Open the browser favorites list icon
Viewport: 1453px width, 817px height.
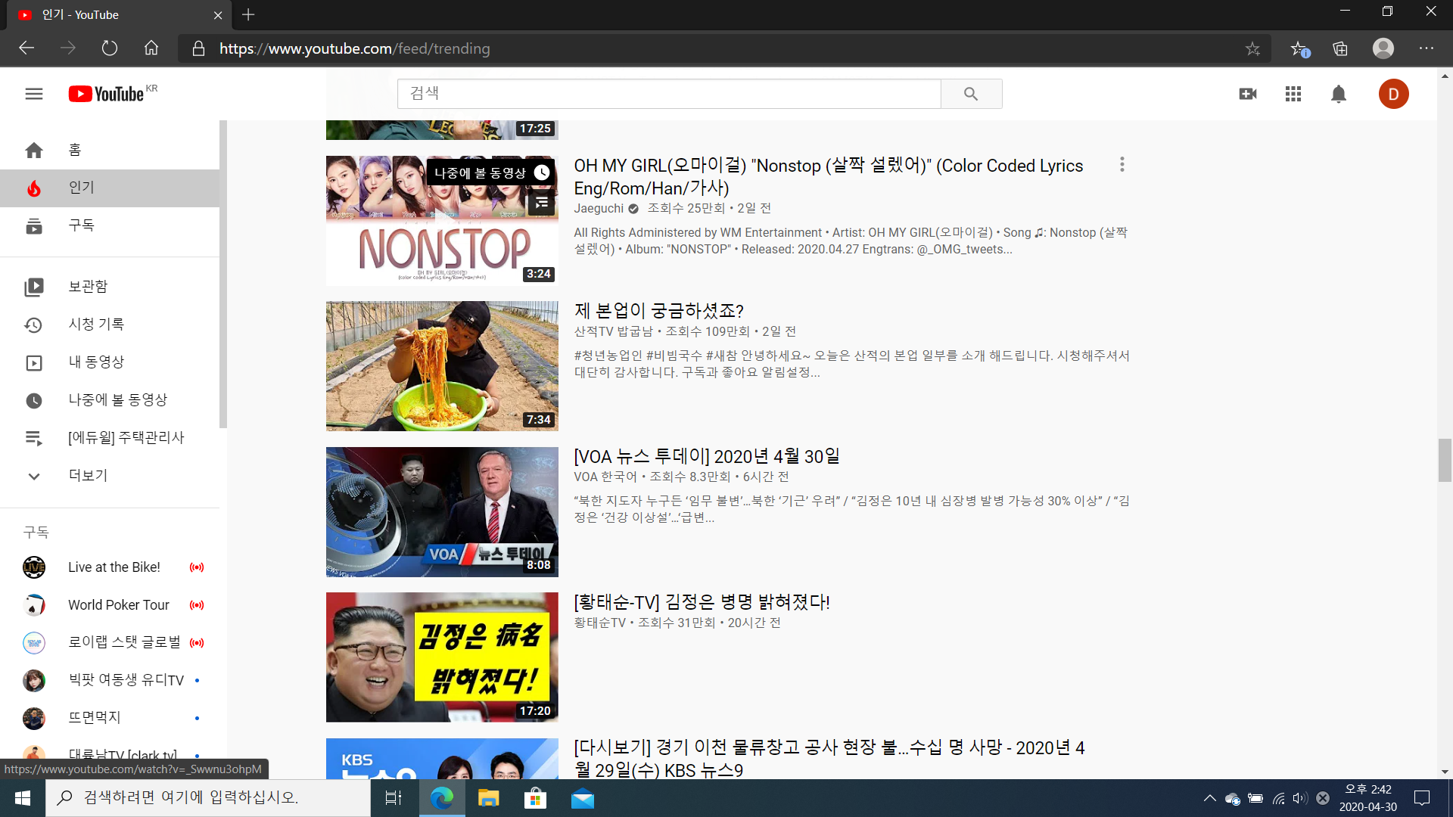pos(1299,48)
